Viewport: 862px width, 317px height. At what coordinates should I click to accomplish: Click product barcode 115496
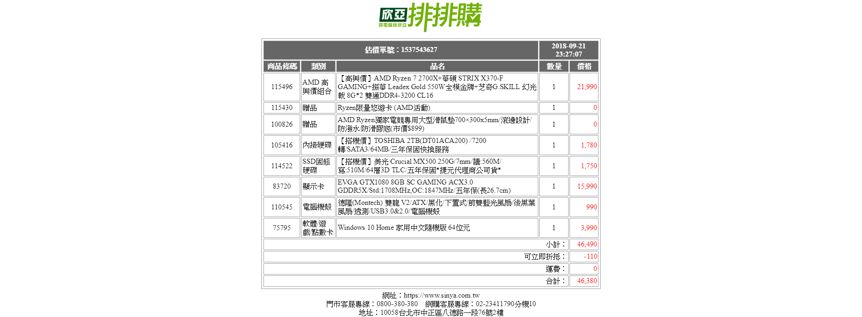(282, 87)
